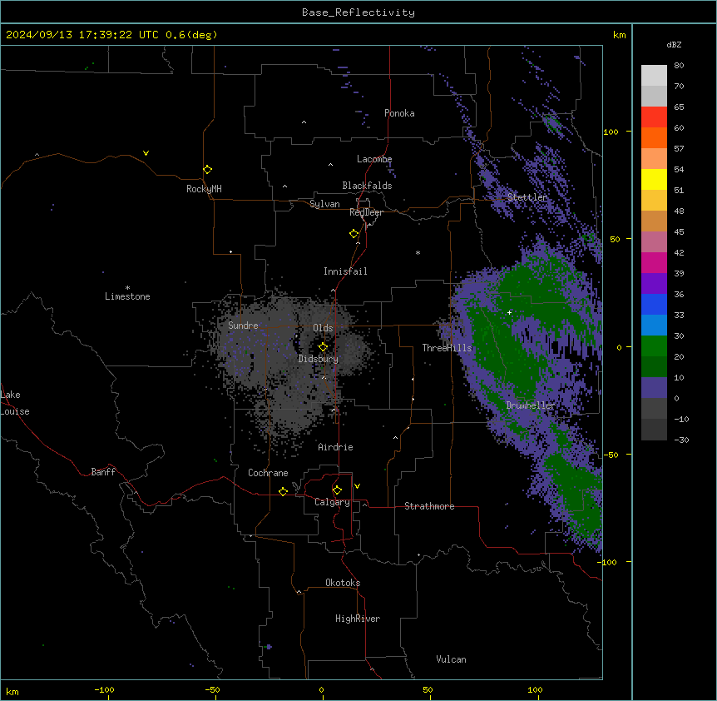Screen dimensions: 717x701
Task: Select the violet purple swatch in dBZ legend
Action: pyautogui.click(x=654, y=284)
